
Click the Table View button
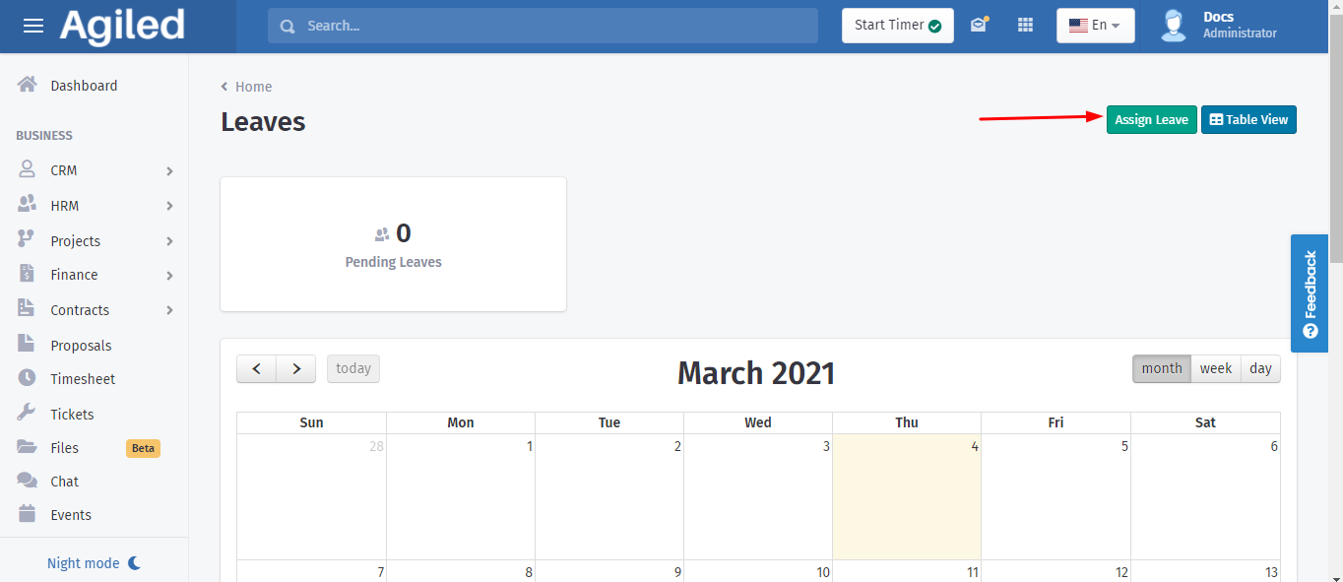point(1248,119)
